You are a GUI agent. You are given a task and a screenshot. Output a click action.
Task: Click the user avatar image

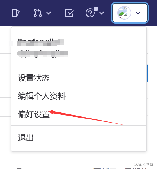point(124,13)
